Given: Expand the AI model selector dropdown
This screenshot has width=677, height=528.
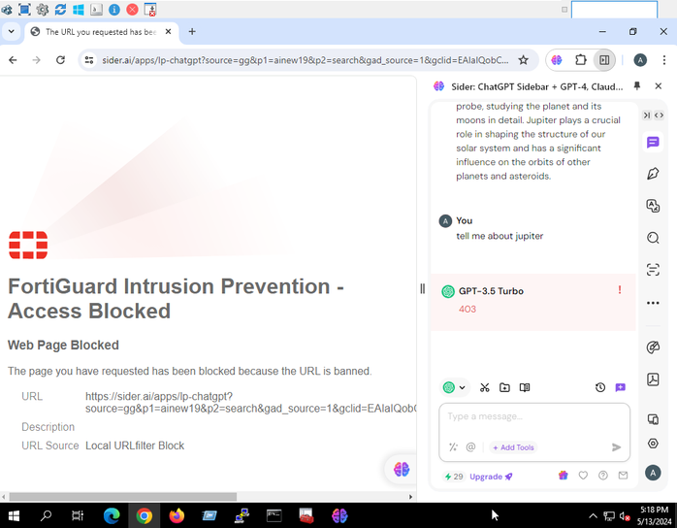Looking at the screenshot, I should 454,387.
